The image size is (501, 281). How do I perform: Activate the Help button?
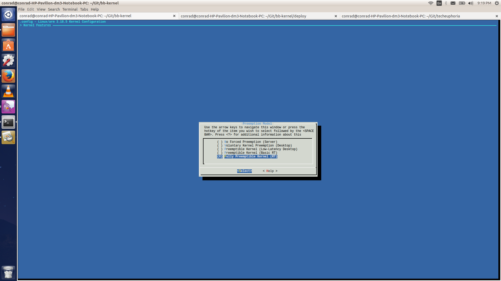click(270, 171)
